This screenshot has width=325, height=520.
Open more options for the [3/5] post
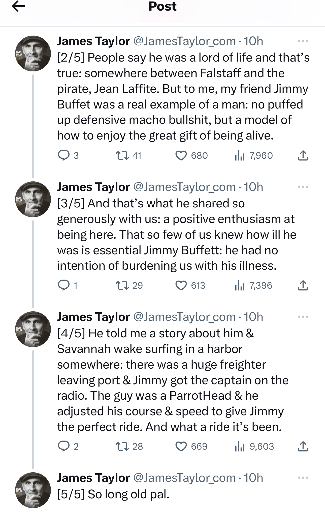[303, 187]
